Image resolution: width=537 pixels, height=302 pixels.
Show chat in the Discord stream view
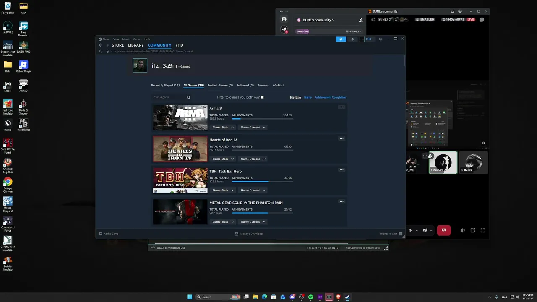click(482, 19)
